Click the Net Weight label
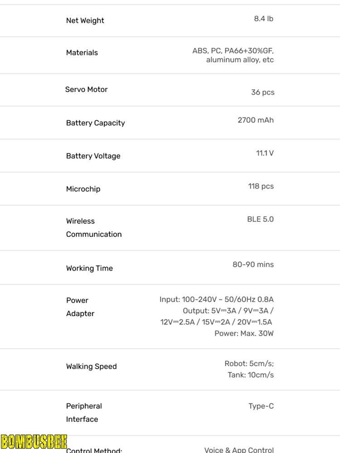The image size is (340, 453). [x=85, y=20]
